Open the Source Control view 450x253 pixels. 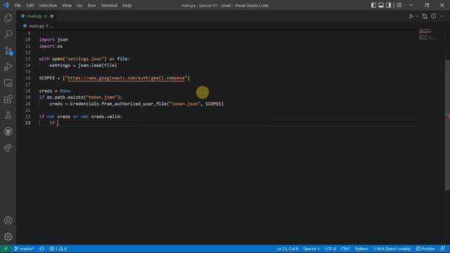(x=8, y=51)
